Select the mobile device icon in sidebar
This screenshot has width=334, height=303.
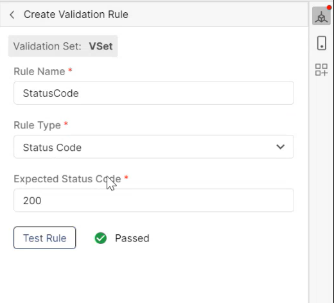tap(322, 43)
